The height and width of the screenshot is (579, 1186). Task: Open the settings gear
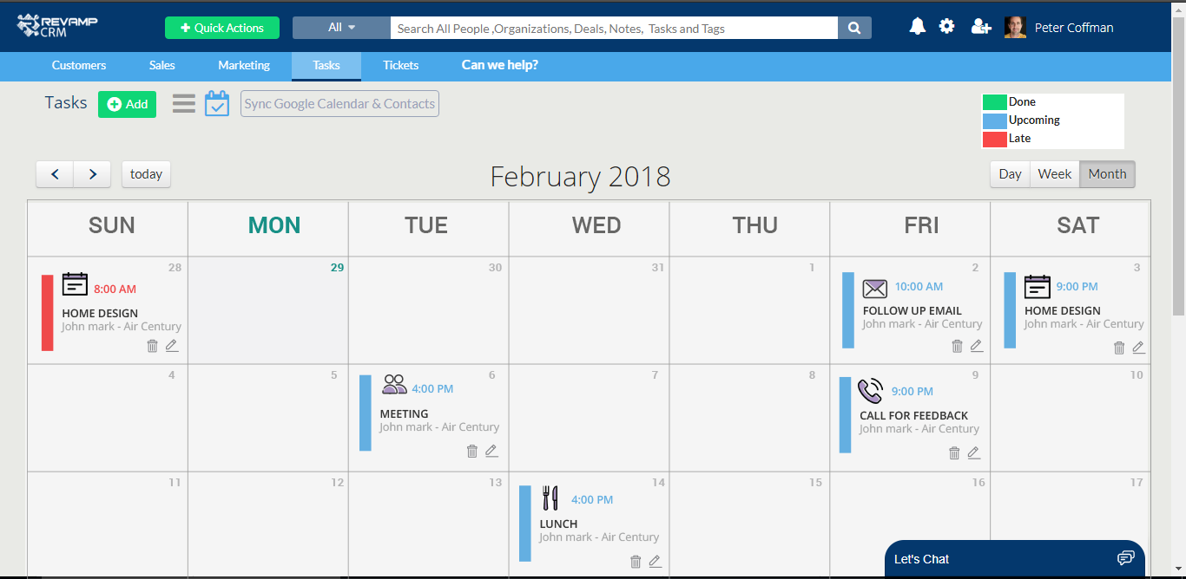tap(947, 27)
